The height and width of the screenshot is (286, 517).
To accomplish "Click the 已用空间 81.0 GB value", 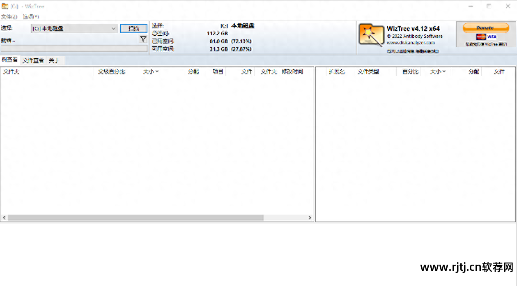I will pos(218,41).
